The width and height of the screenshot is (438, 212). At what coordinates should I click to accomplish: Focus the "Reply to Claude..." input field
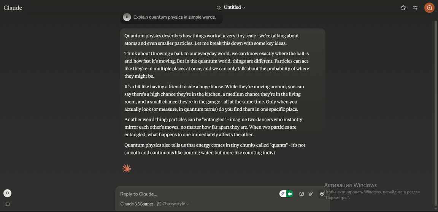tap(190, 194)
